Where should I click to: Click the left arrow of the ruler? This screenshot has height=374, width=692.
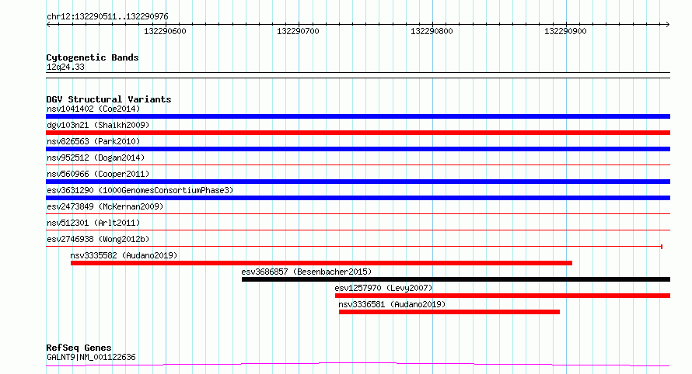pyautogui.click(x=48, y=24)
